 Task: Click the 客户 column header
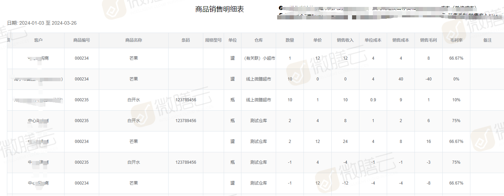point(38,40)
